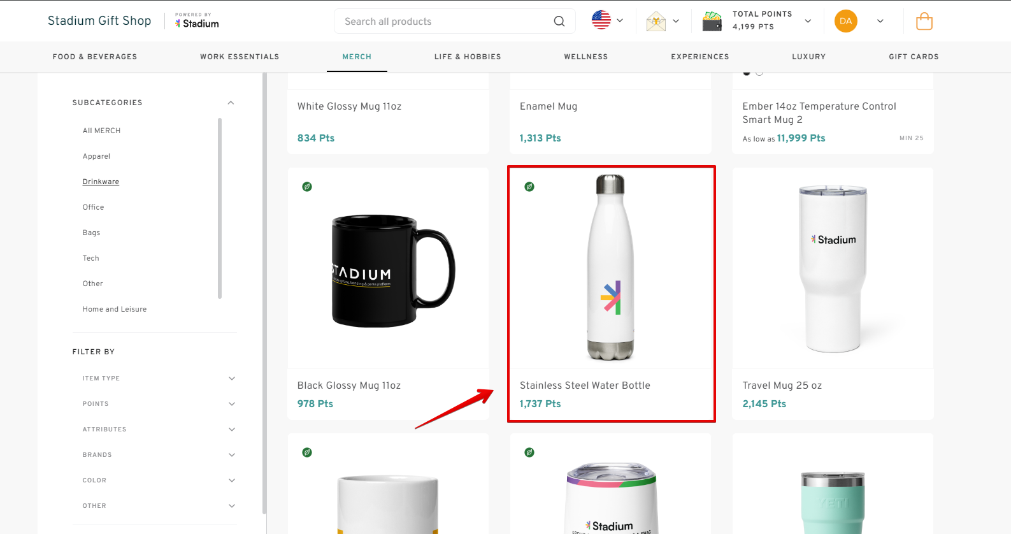Select the Apparel subcategory link

click(x=96, y=156)
